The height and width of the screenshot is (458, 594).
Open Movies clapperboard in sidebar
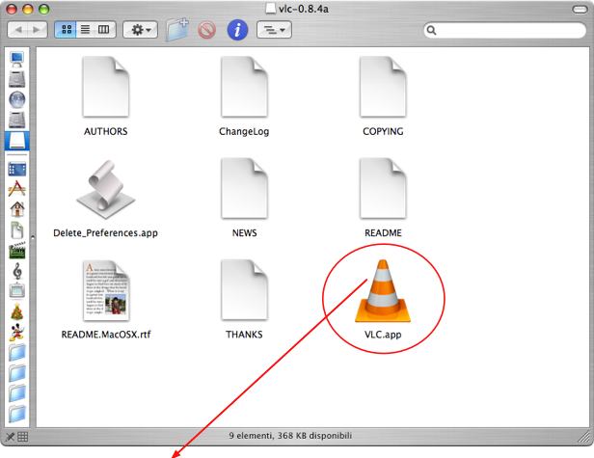17,251
